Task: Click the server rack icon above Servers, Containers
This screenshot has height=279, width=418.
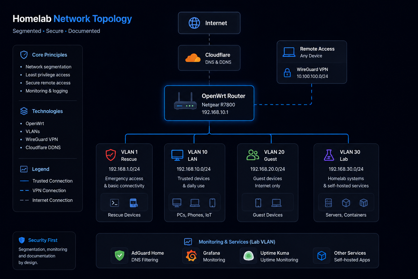Action: point(328,203)
